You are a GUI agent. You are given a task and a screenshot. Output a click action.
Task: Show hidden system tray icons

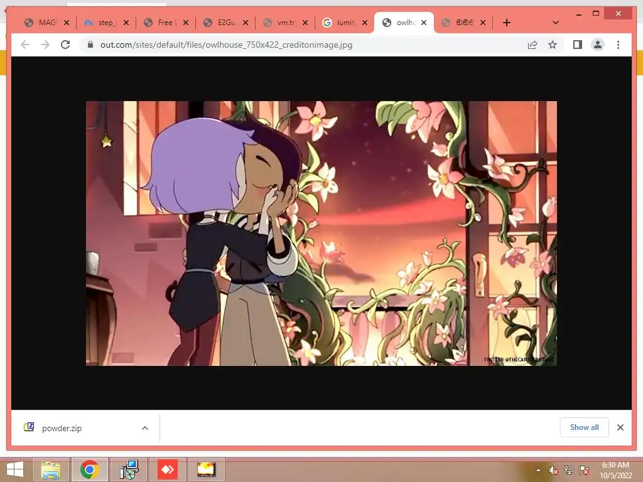(x=538, y=470)
